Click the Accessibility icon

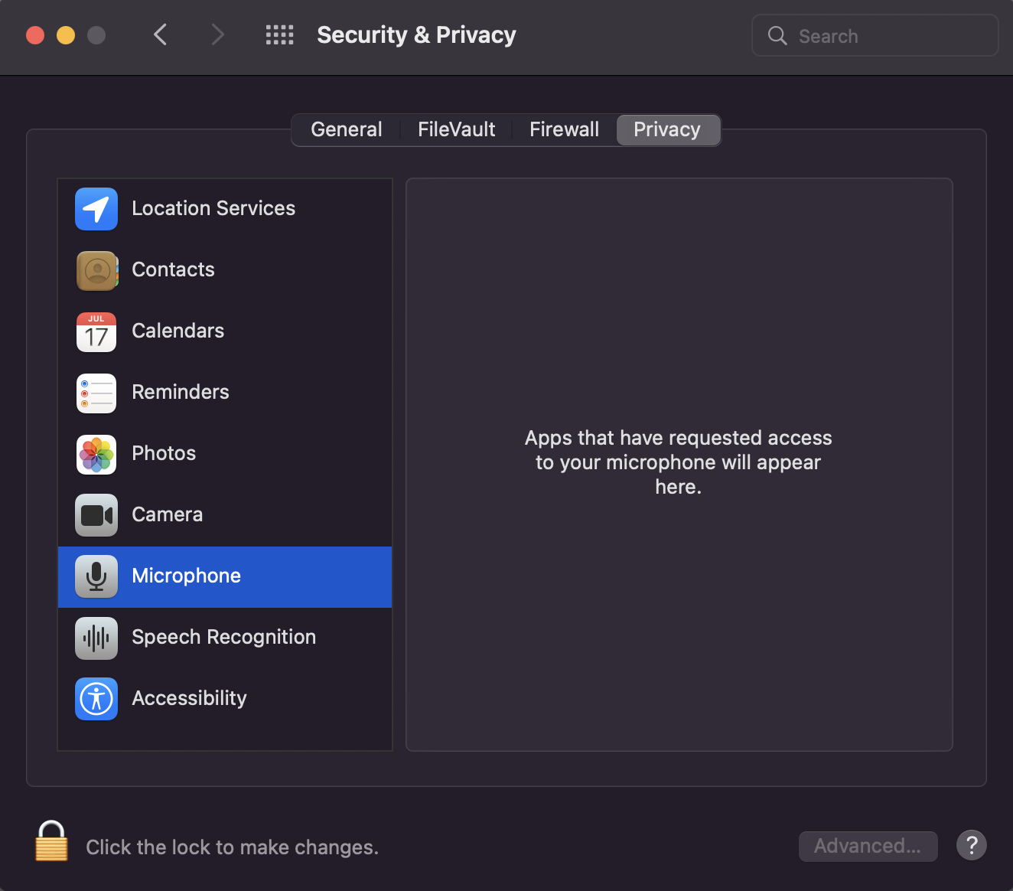(x=96, y=699)
